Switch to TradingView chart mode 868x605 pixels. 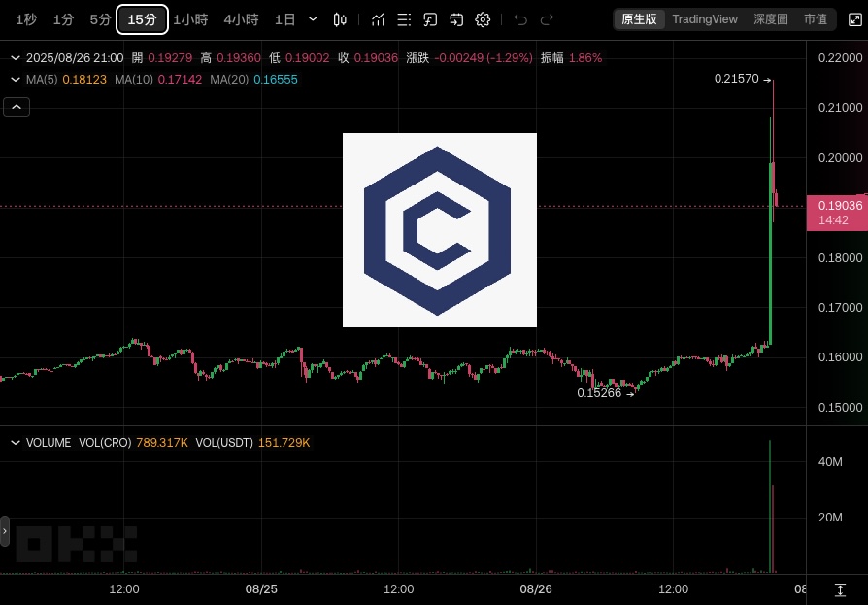coord(705,19)
